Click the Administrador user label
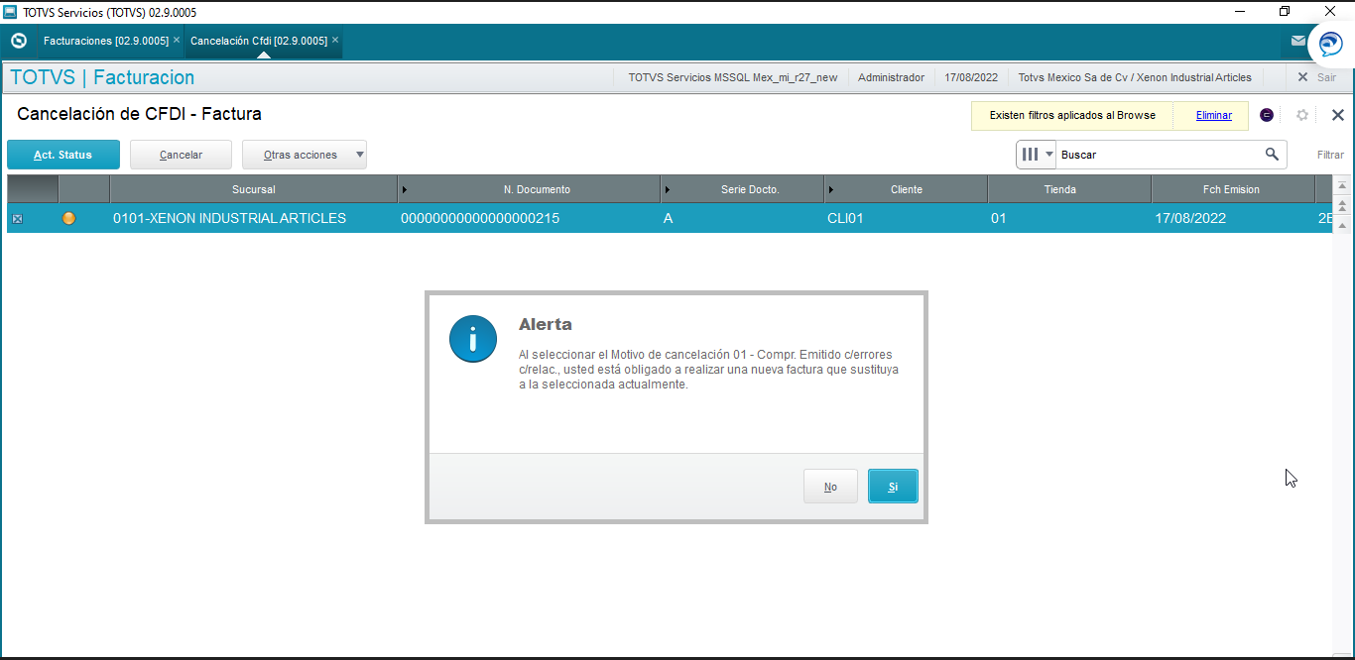The height and width of the screenshot is (660, 1355). pyautogui.click(x=891, y=77)
